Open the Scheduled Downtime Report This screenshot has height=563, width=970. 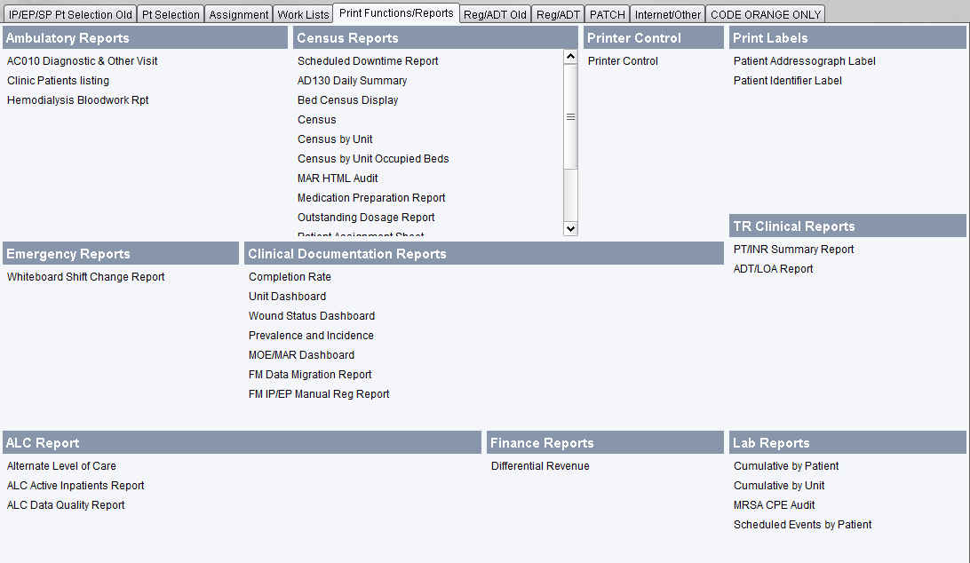tap(367, 60)
